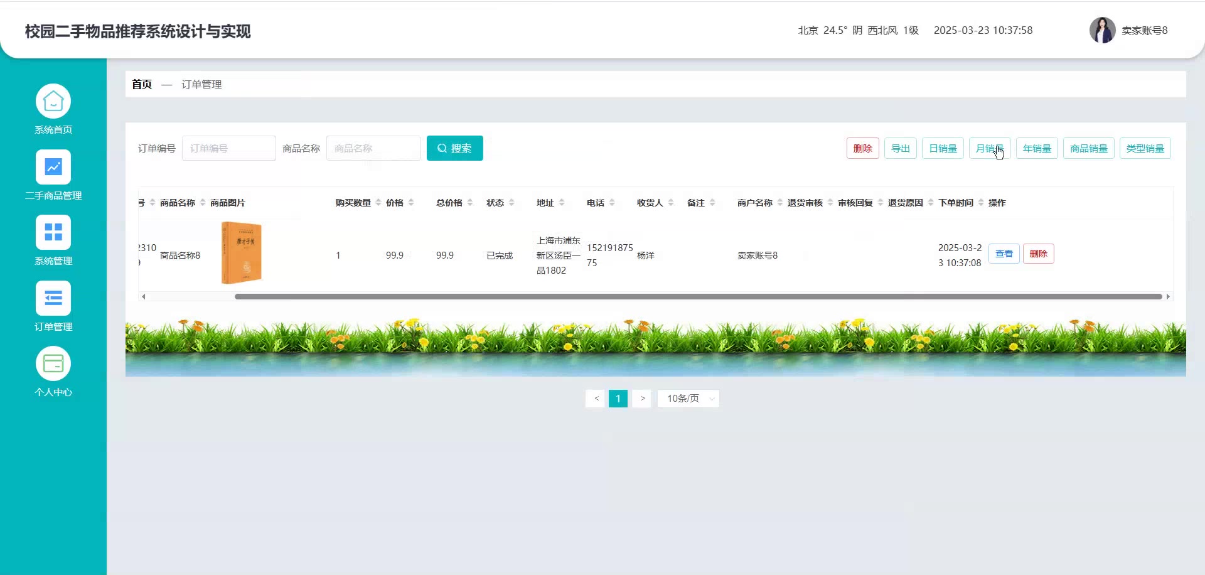Click the red 删除 toolbar button
The width and height of the screenshot is (1205, 575).
863,148
